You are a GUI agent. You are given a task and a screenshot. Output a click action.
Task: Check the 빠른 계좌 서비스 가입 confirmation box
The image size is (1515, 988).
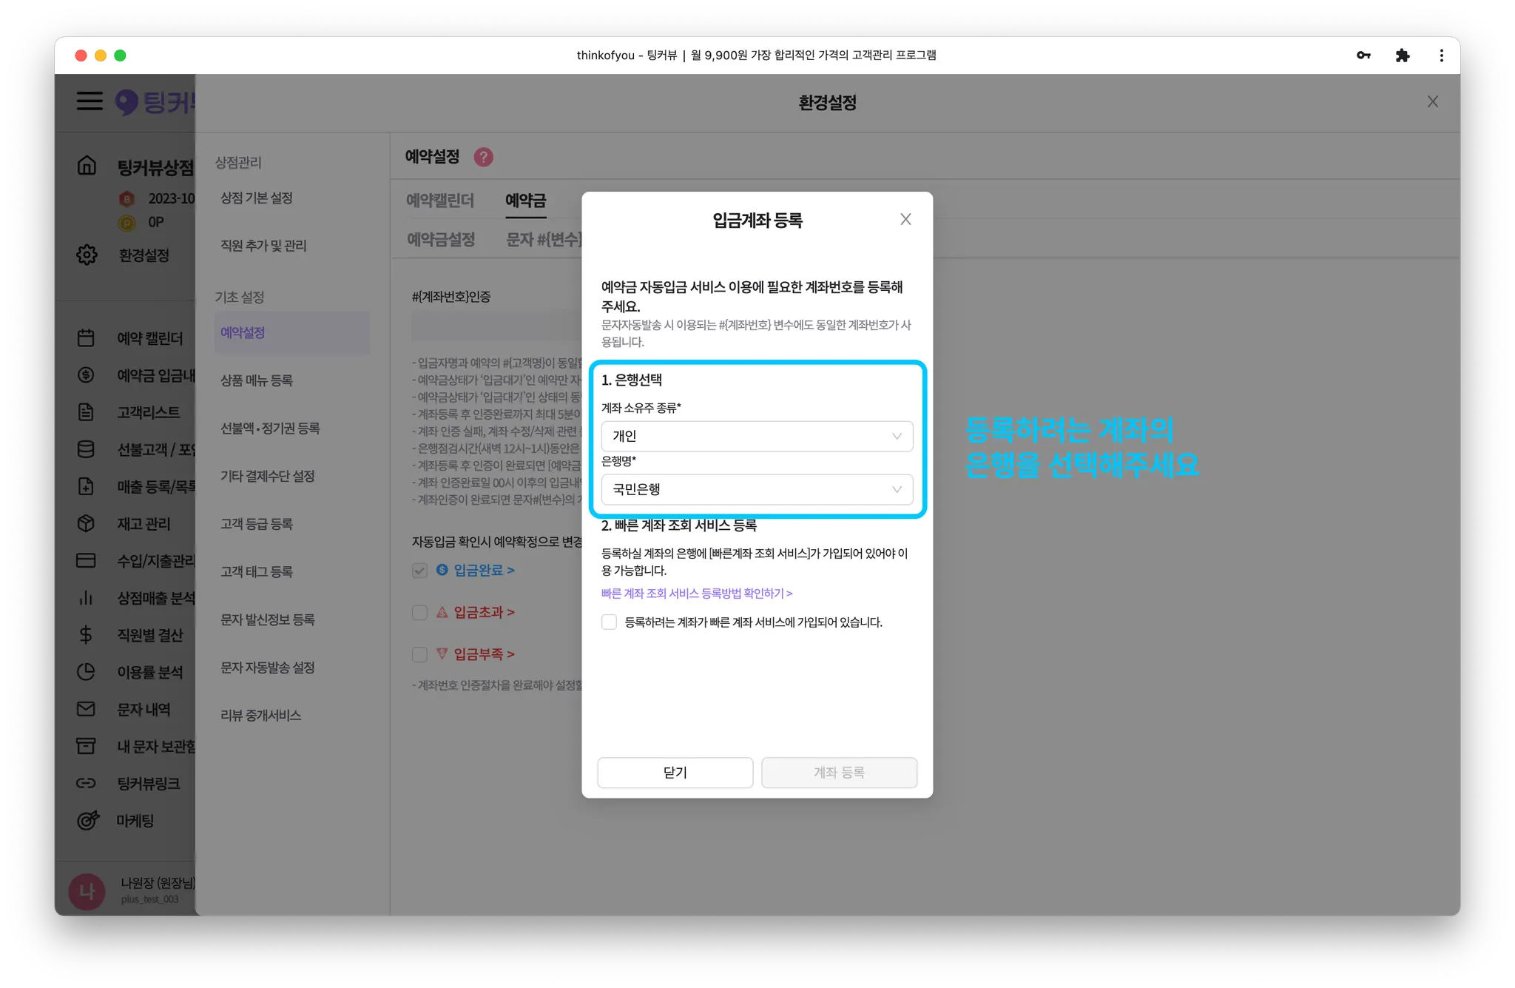(609, 622)
